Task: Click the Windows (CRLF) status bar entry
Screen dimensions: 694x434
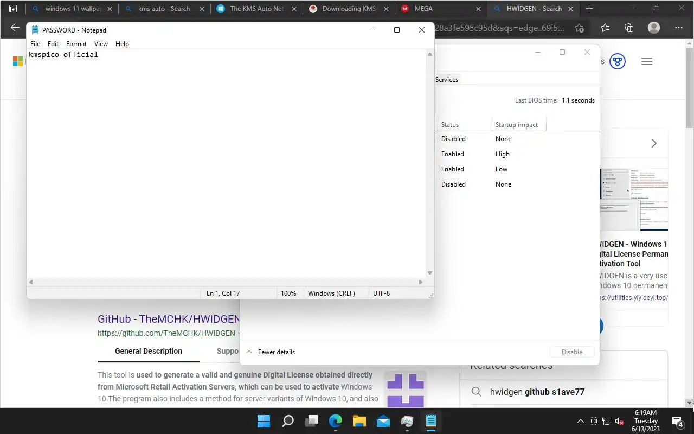Action: (331, 293)
